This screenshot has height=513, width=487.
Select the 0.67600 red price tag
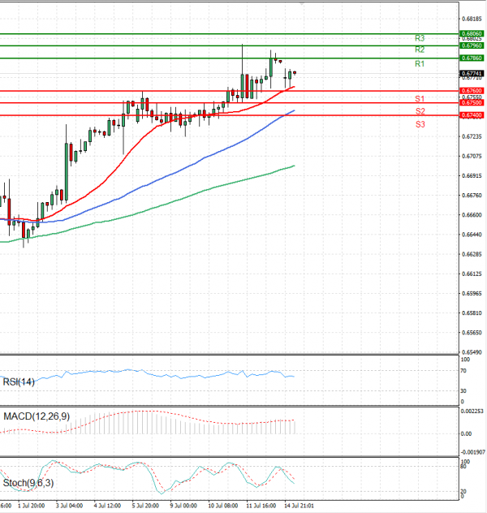point(472,91)
